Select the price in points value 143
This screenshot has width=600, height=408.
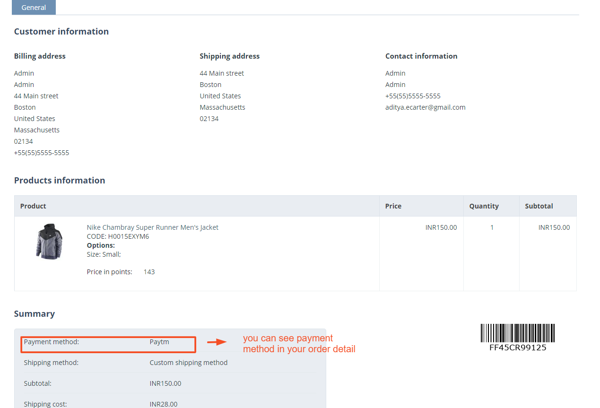click(149, 272)
